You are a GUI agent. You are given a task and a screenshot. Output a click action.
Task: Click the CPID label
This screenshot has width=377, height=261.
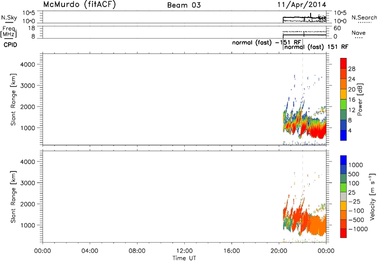click(10, 45)
